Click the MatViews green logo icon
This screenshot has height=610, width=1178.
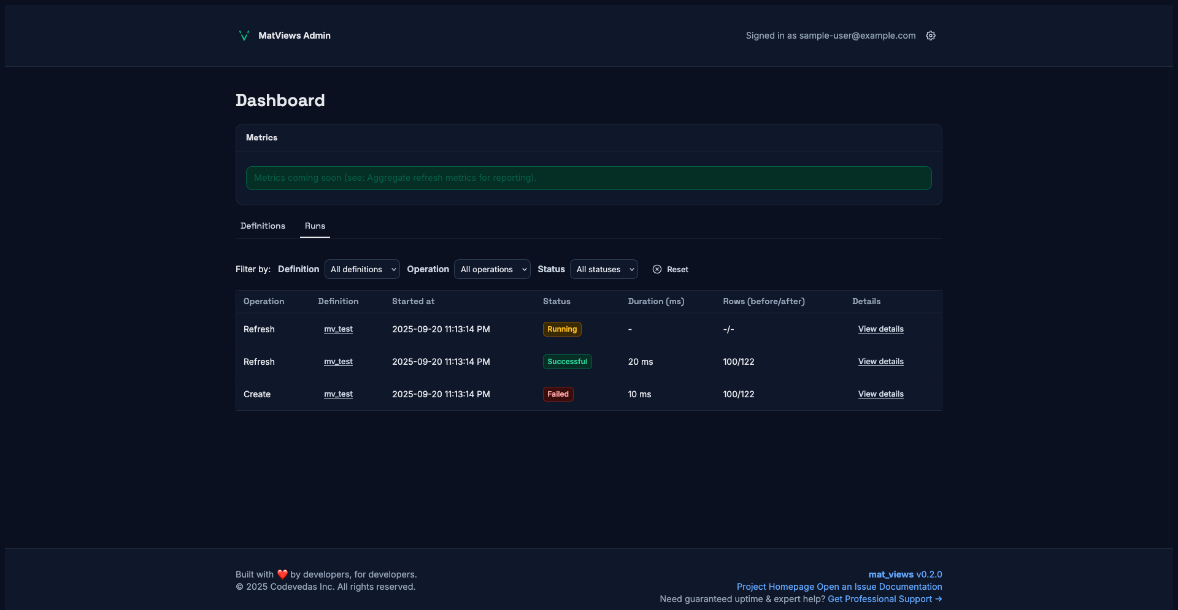244,36
